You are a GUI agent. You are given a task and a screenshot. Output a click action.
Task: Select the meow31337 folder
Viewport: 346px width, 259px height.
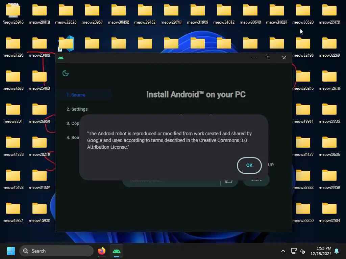(x=40, y=179)
